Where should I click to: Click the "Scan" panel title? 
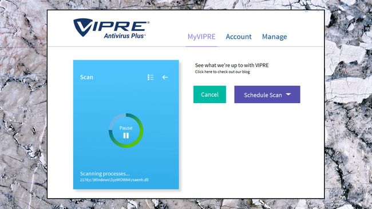coord(86,77)
